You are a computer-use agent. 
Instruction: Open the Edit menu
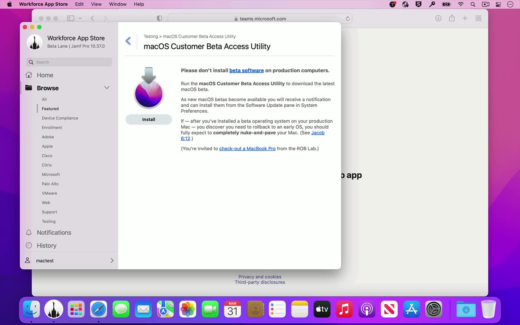[79, 4]
